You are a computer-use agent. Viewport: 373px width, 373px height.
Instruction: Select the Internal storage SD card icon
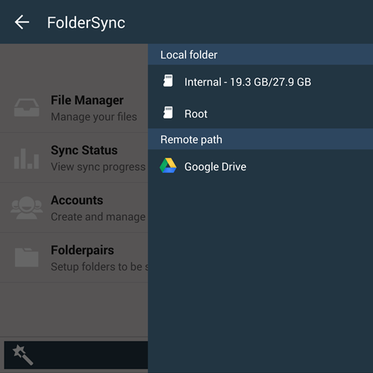(x=168, y=81)
